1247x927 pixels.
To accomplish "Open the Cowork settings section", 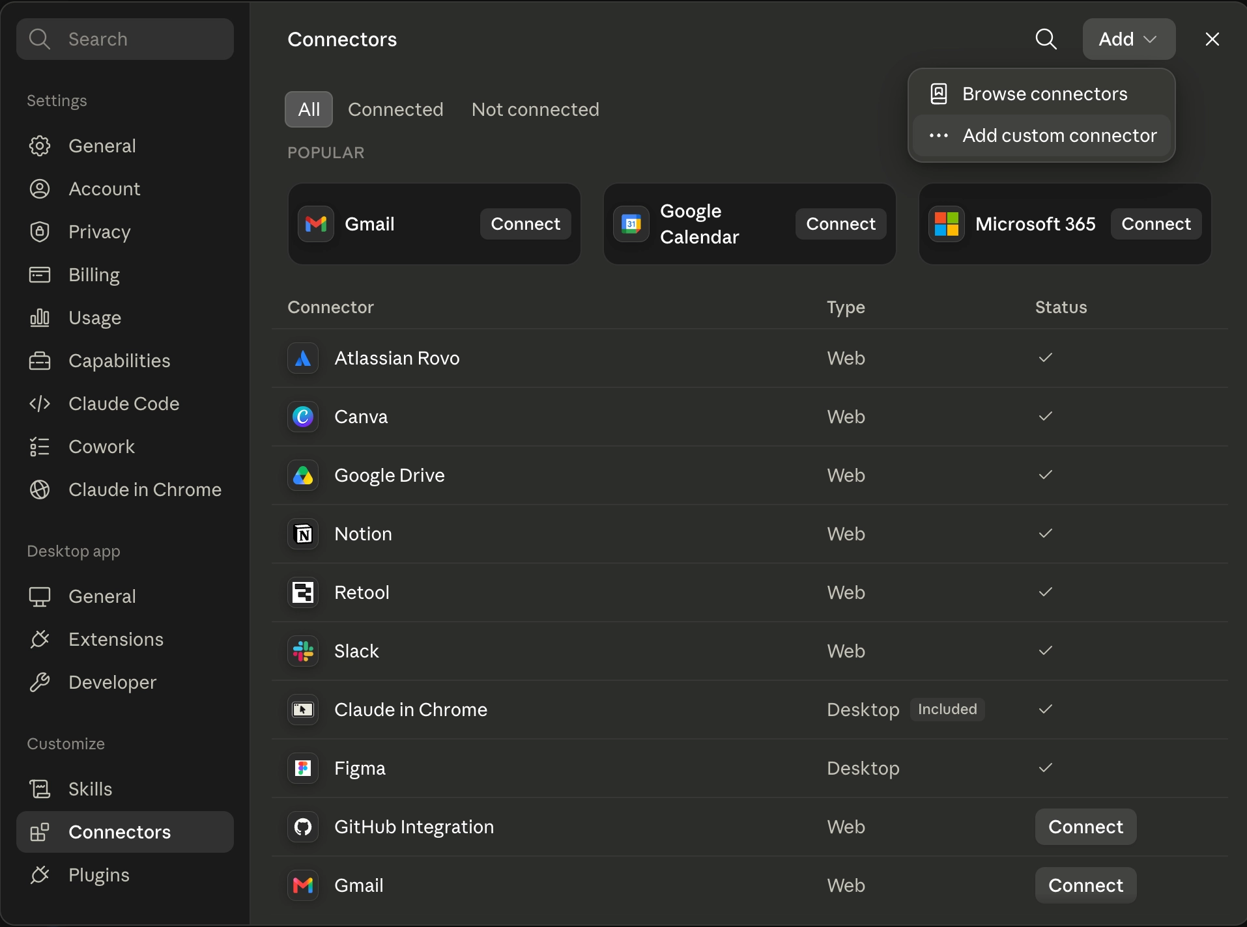I will (x=125, y=447).
